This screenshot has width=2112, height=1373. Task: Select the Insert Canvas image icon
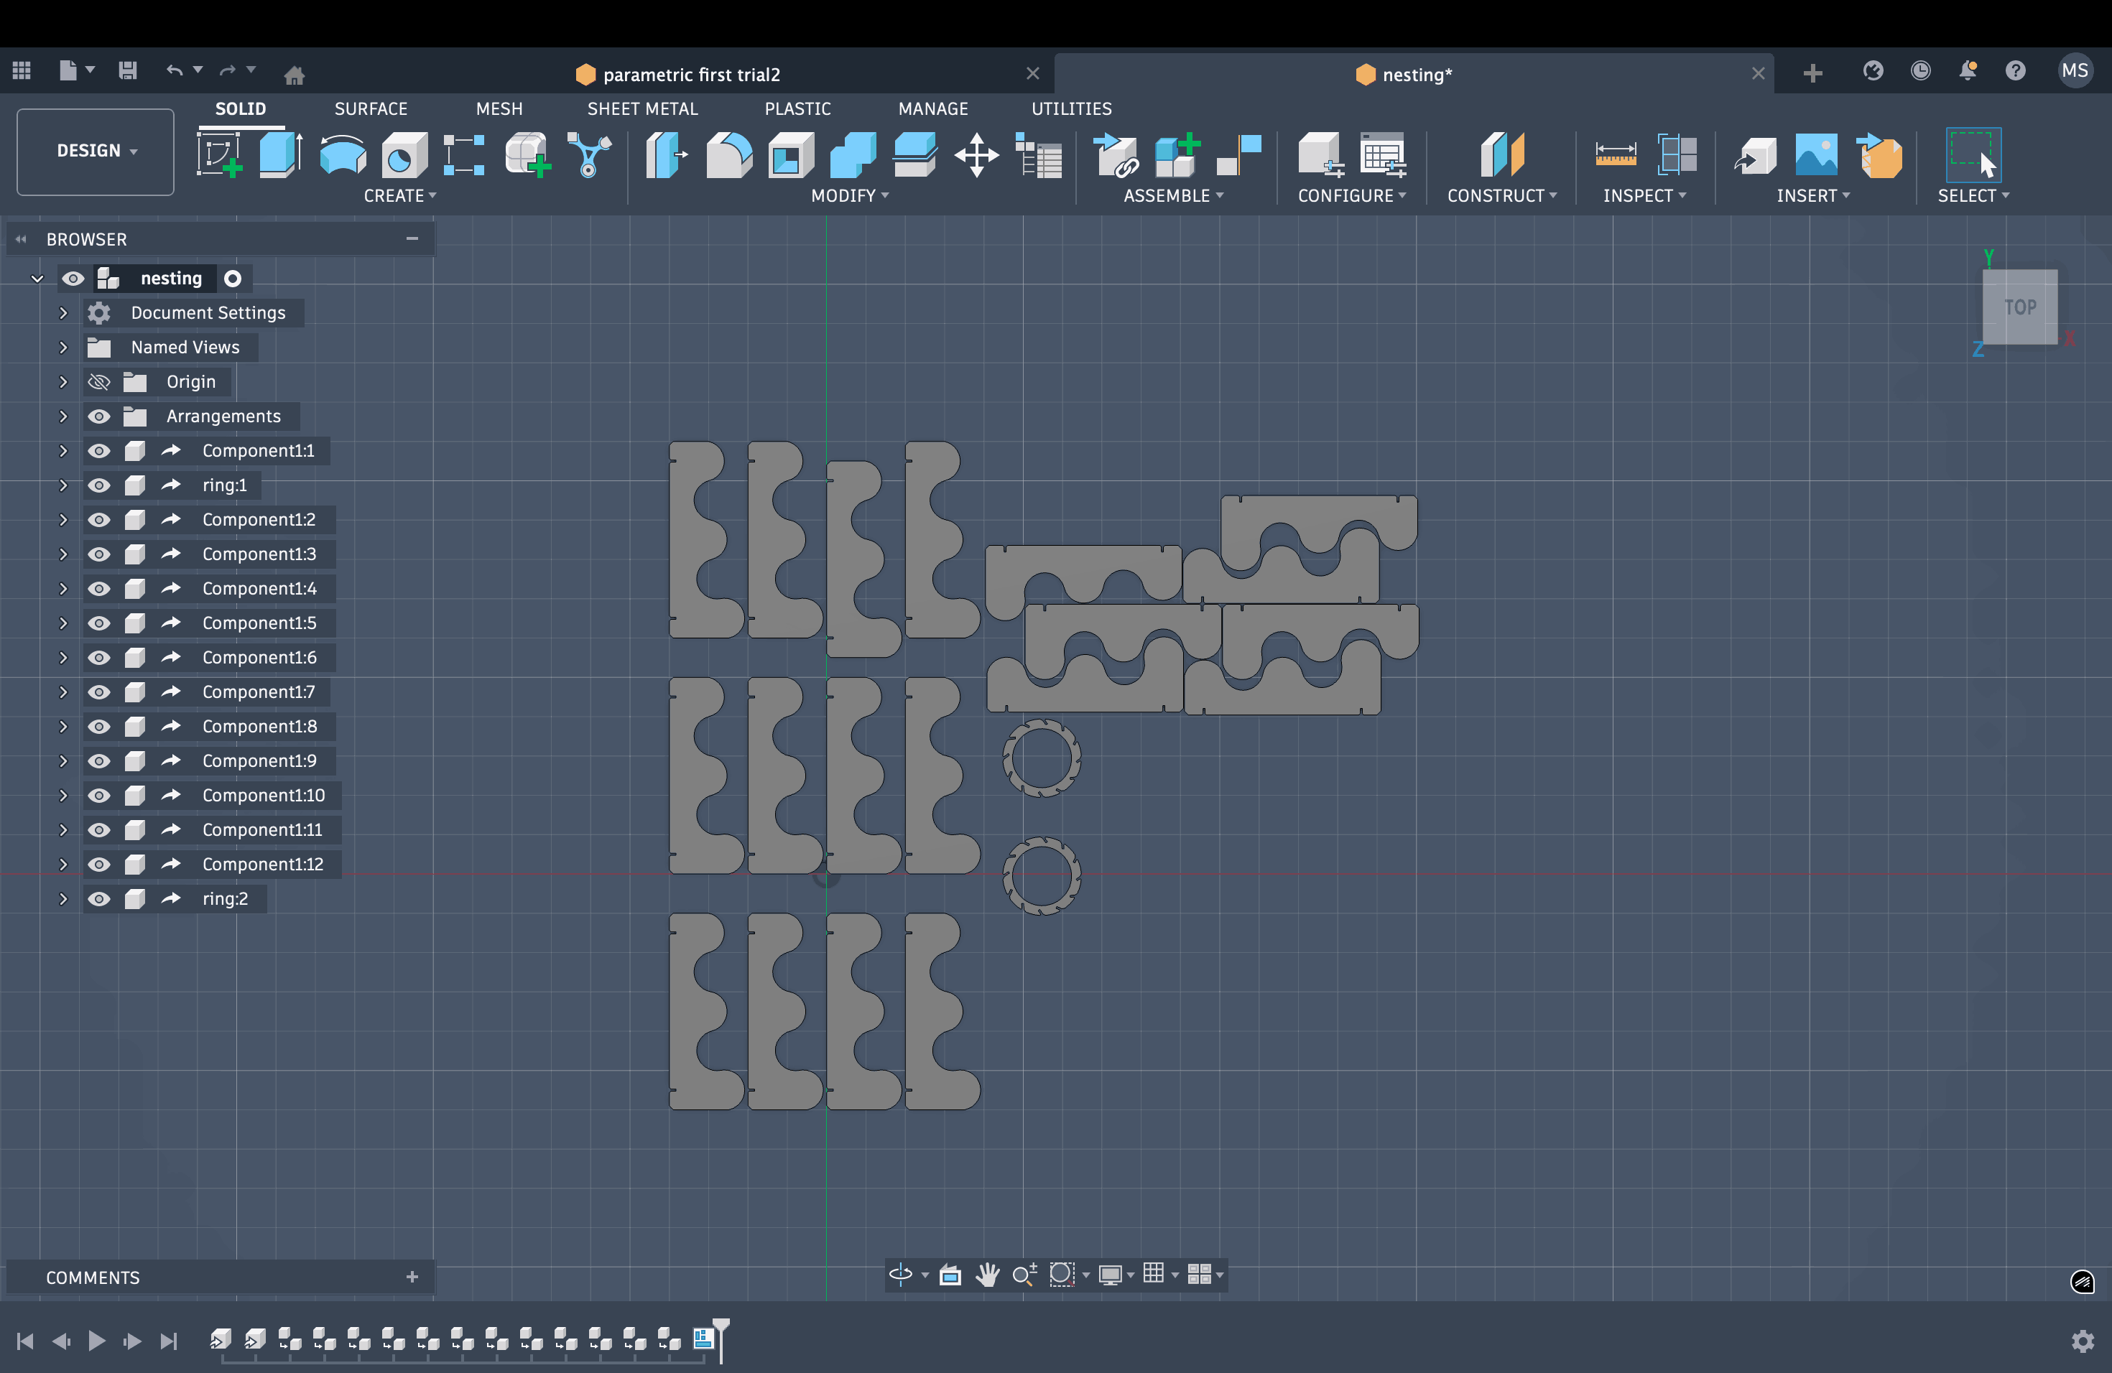point(1815,155)
